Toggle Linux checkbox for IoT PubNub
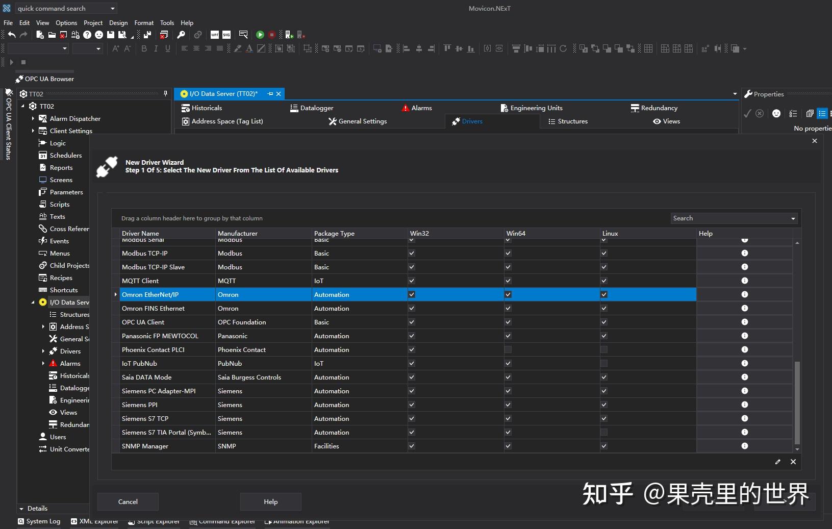 [604, 363]
